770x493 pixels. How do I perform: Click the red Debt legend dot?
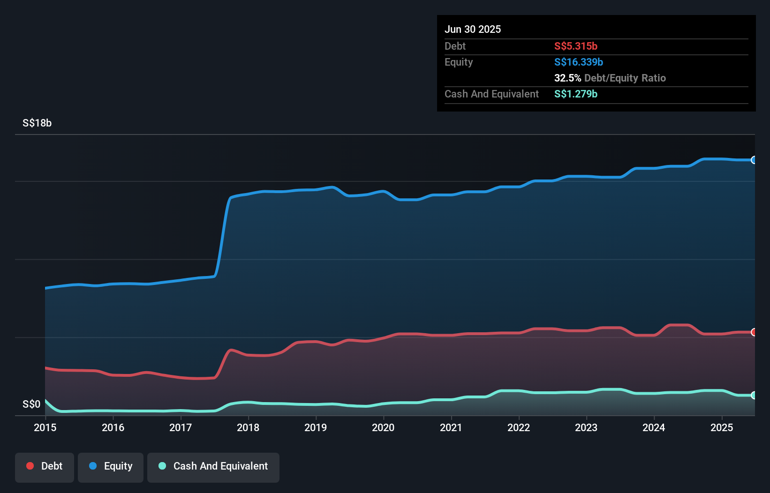tap(30, 466)
